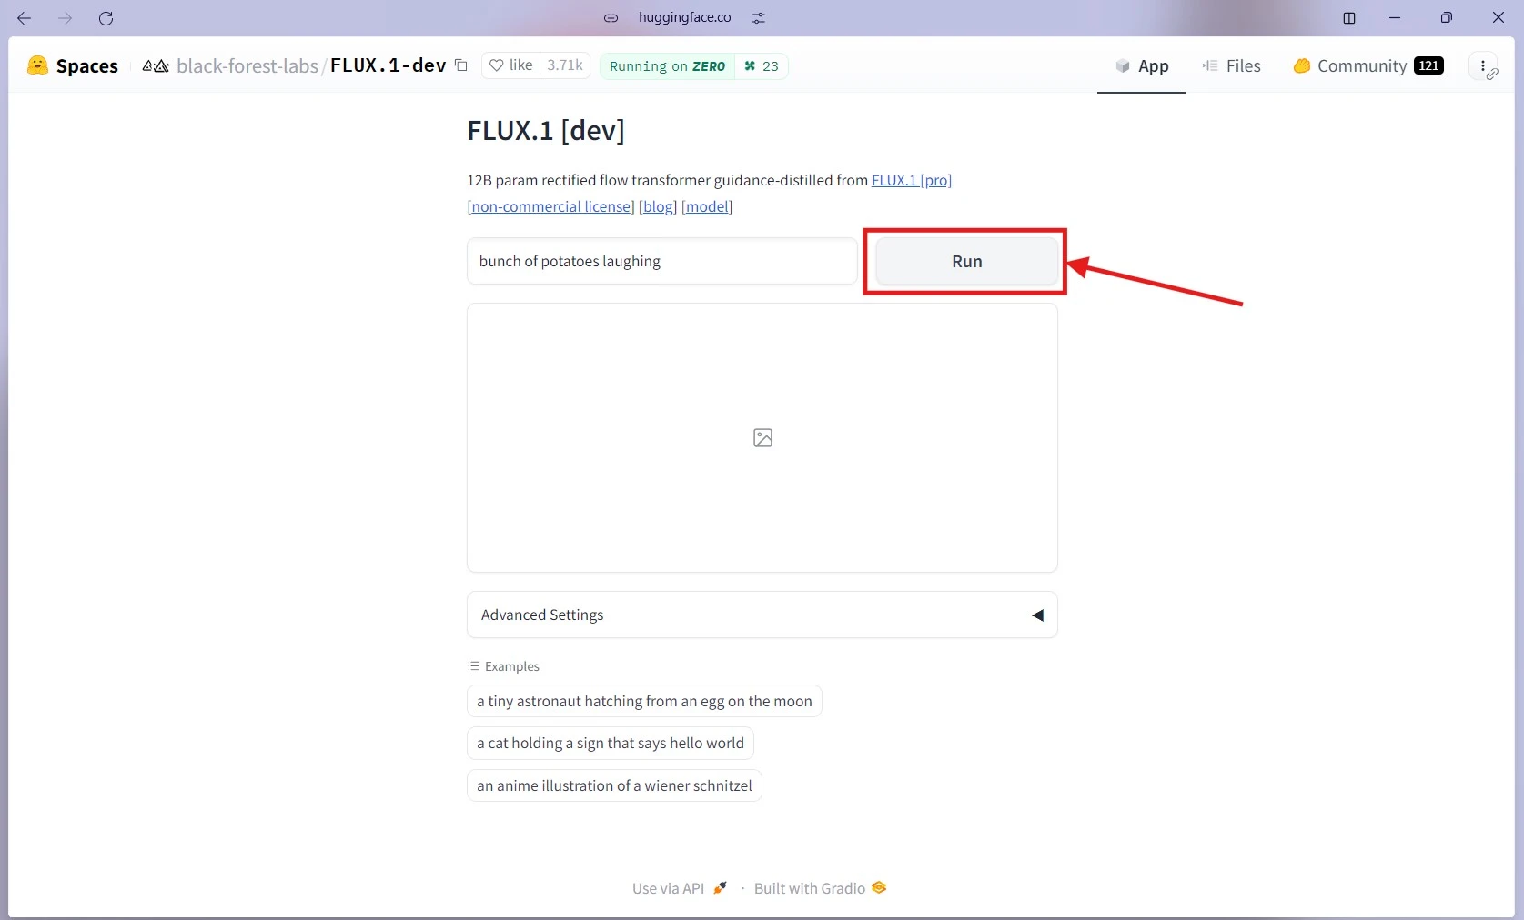This screenshot has width=1524, height=920.
Task: Copy the Space name with the copy icon
Action: (x=461, y=65)
